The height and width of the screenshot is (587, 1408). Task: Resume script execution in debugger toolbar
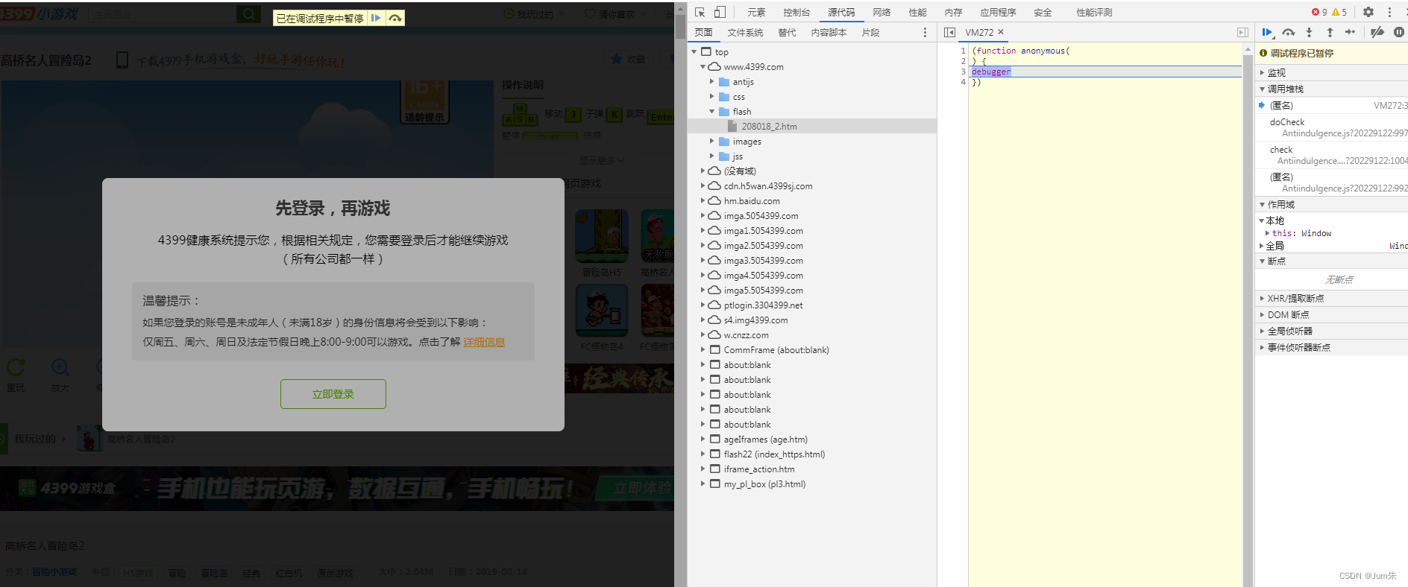(1267, 32)
